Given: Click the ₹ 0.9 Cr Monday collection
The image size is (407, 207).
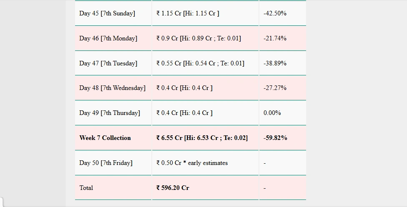Looking at the screenshot, I should pos(198,38).
